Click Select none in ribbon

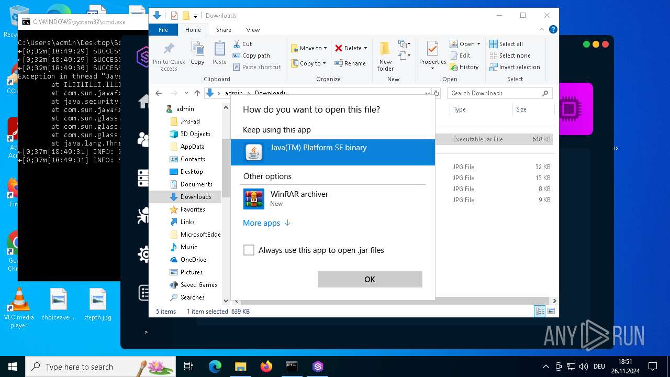[510, 56]
